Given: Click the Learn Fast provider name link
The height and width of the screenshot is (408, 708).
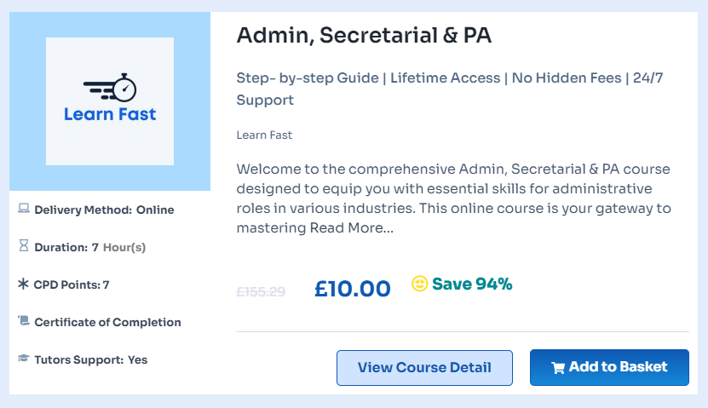Looking at the screenshot, I should (264, 135).
